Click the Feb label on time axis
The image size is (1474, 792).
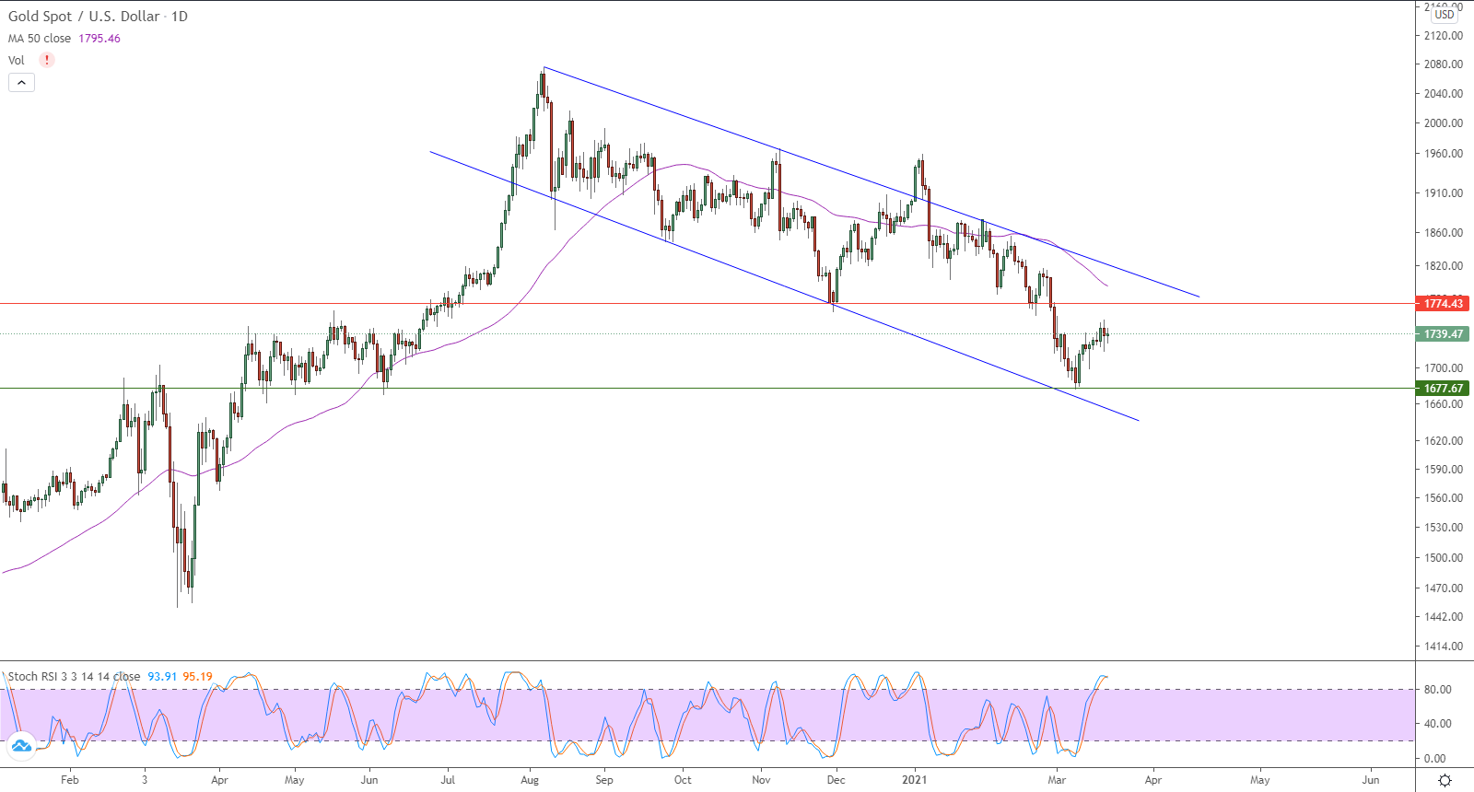[x=70, y=780]
